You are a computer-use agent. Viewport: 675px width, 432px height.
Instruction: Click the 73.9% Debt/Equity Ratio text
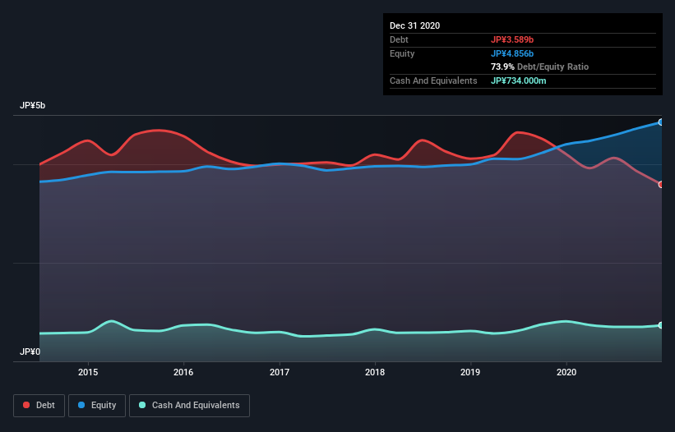point(539,67)
